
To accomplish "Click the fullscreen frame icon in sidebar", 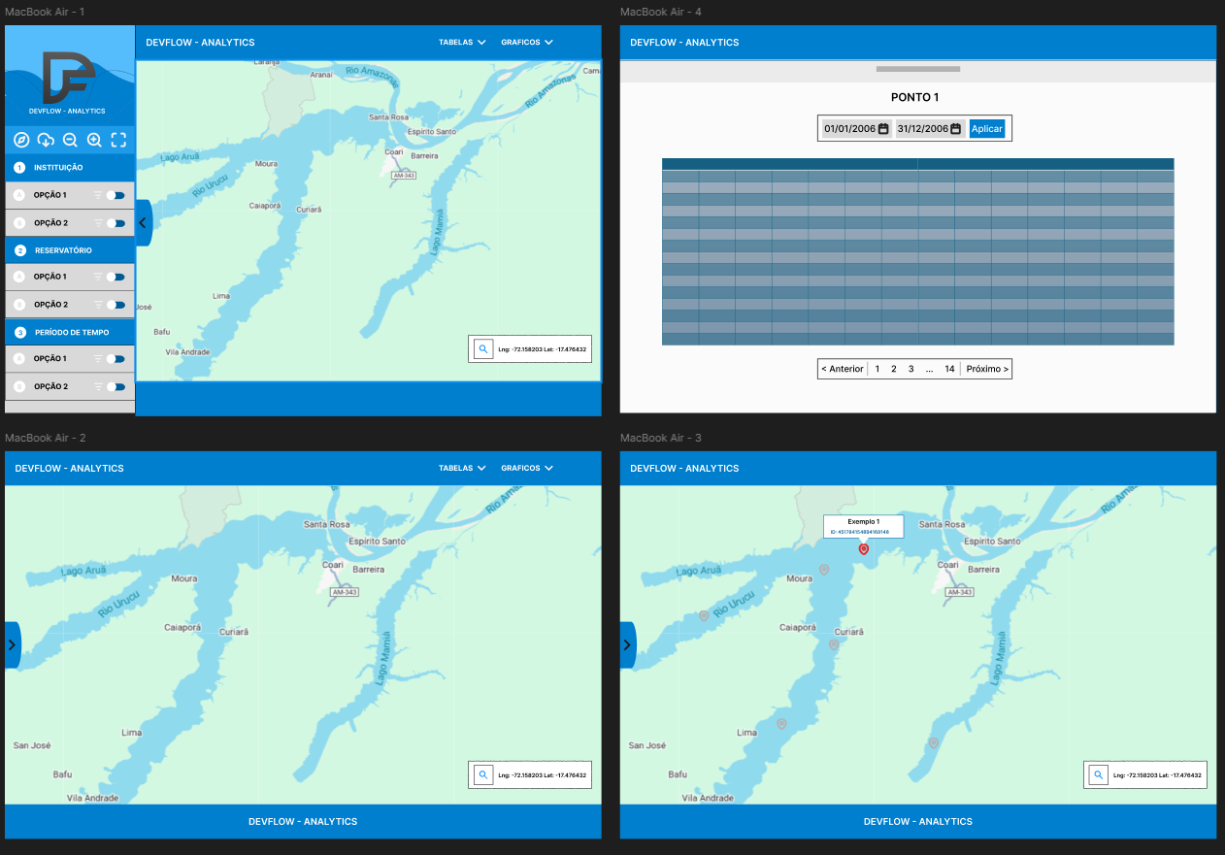I will point(118,140).
